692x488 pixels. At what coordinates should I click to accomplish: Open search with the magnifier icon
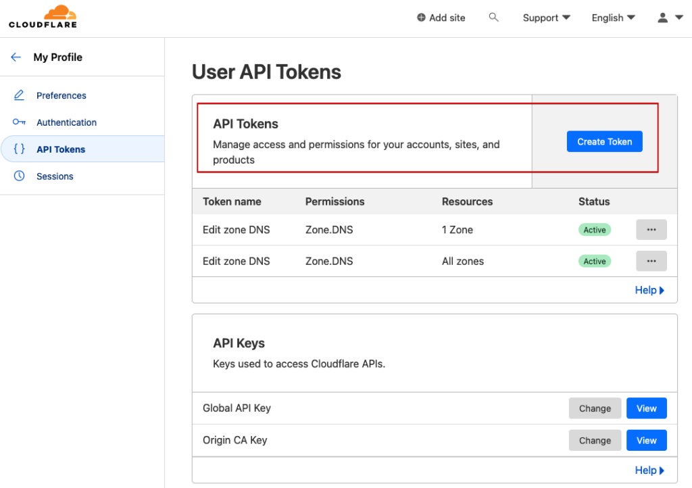tap(493, 17)
